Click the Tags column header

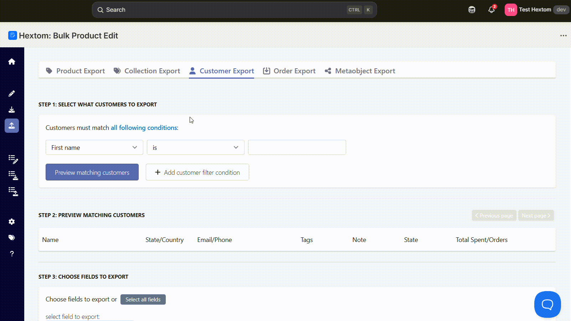point(307,240)
